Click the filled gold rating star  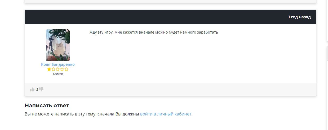49,69
